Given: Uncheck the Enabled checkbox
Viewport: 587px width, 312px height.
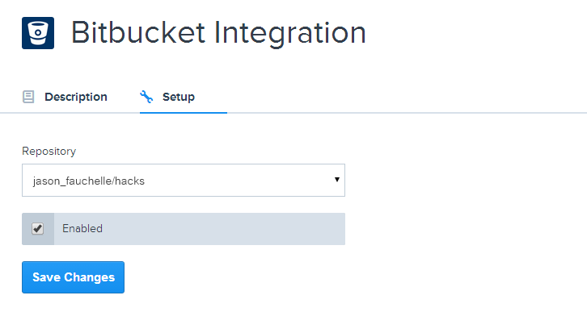Looking at the screenshot, I should (37, 228).
